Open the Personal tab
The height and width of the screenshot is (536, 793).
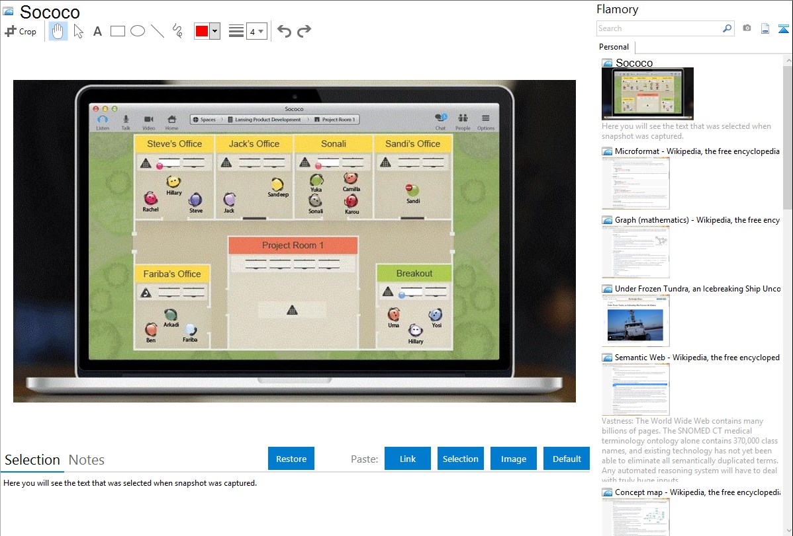[614, 47]
